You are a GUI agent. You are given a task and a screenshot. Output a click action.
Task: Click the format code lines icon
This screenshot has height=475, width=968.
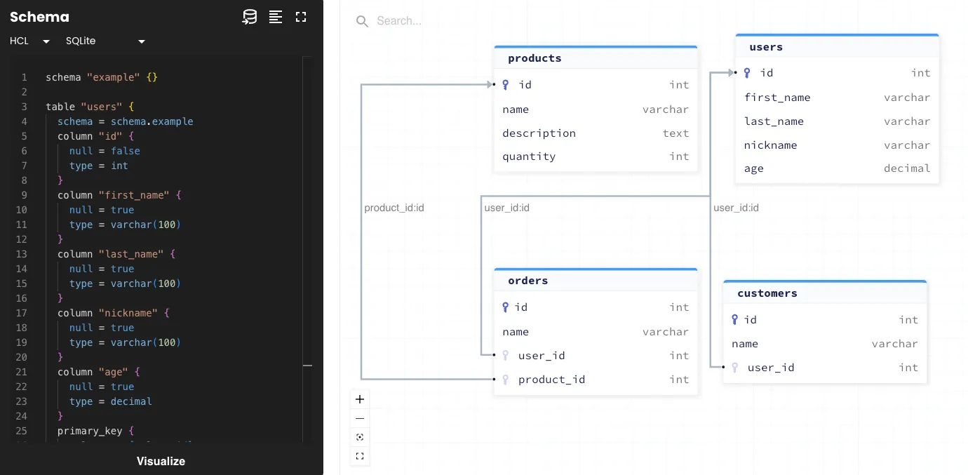276,18
